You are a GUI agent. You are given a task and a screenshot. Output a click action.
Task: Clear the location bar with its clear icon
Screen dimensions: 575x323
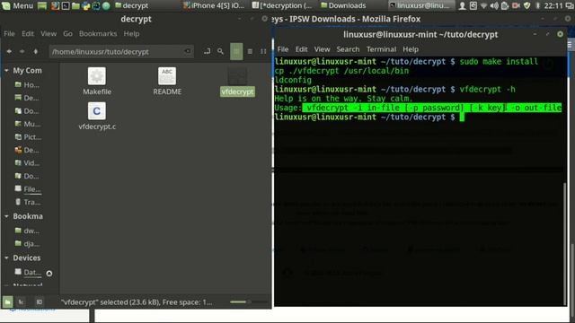[x=188, y=51]
